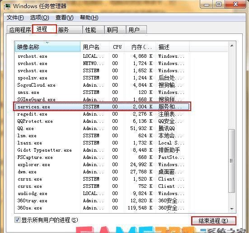249x233 pixels.
Task: Click the csrss.exe row with 752 K
Action: tap(102, 186)
